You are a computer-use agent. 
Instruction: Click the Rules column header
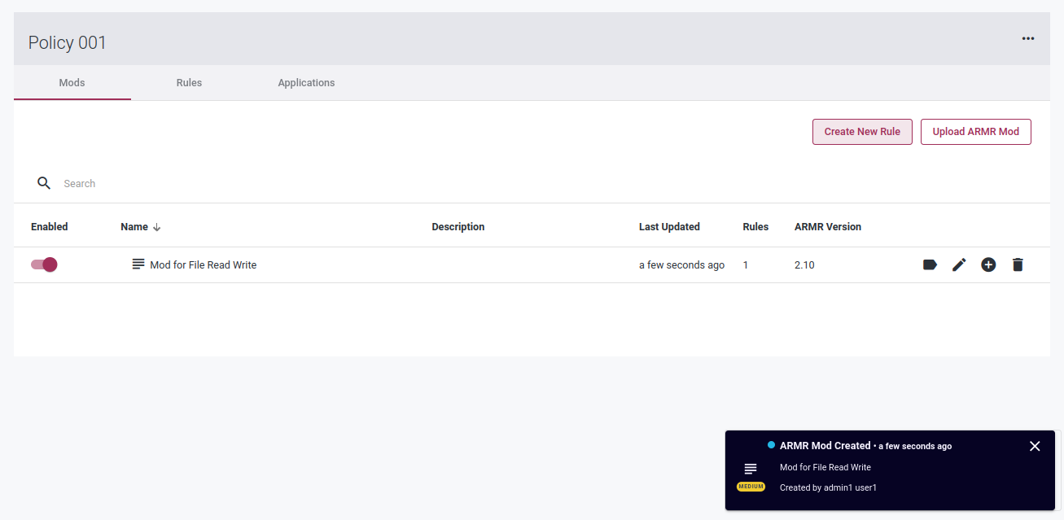pyautogui.click(x=755, y=227)
